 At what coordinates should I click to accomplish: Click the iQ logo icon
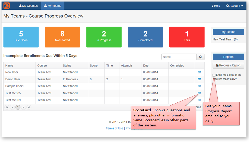pyautogui.click(x=7, y=5)
